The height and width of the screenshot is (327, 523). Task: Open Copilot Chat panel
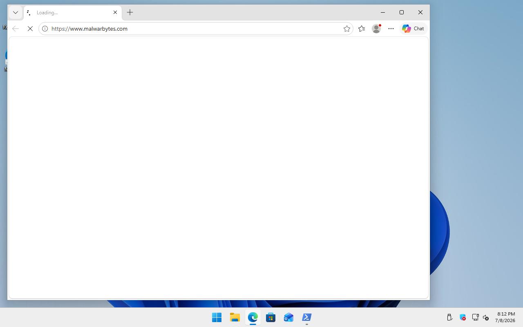(x=413, y=29)
